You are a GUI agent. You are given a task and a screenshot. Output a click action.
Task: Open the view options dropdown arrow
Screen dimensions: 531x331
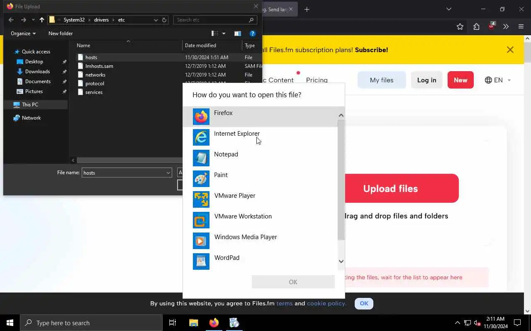224,34
